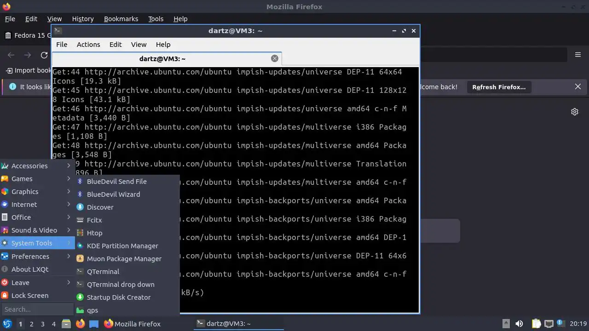Expand the Leave submenu arrow

coord(69,283)
